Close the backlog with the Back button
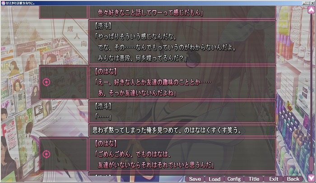The width and height of the screenshot is (316, 183). click(x=293, y=179)
